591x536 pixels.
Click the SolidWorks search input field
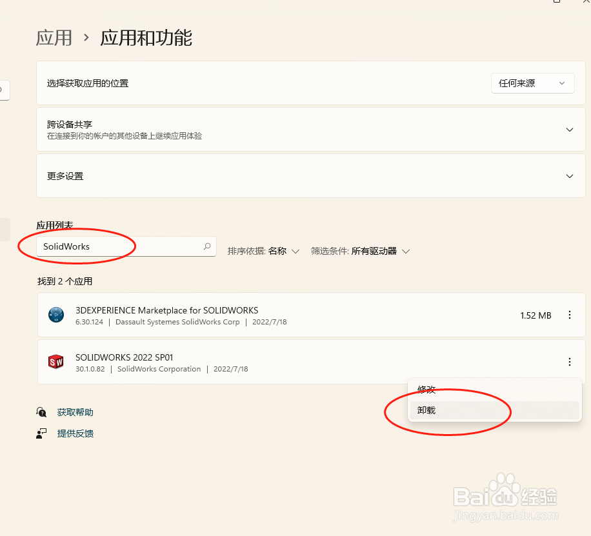tap(126, 246)
